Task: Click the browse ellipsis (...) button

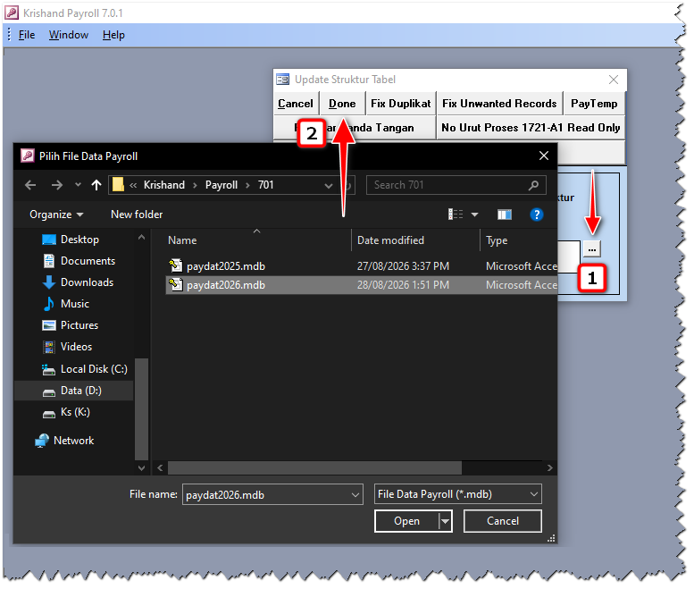Action: pos(592,249)
